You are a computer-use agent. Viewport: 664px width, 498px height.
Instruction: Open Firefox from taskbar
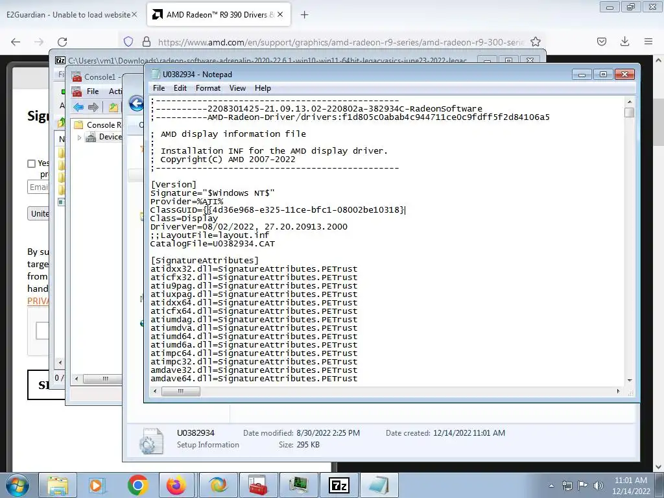(177, 485)
